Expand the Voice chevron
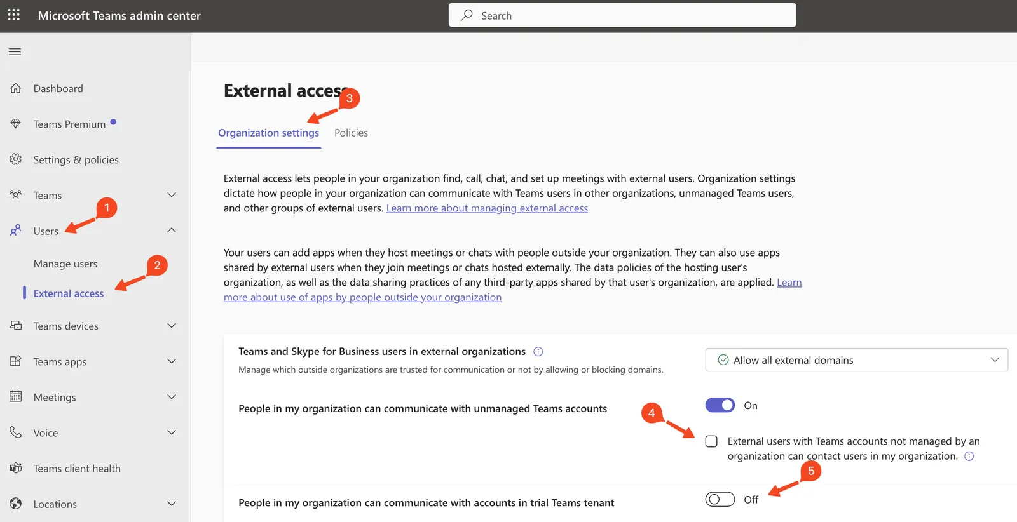Screen dimensions: 1017x522 (x=172, y=432)
